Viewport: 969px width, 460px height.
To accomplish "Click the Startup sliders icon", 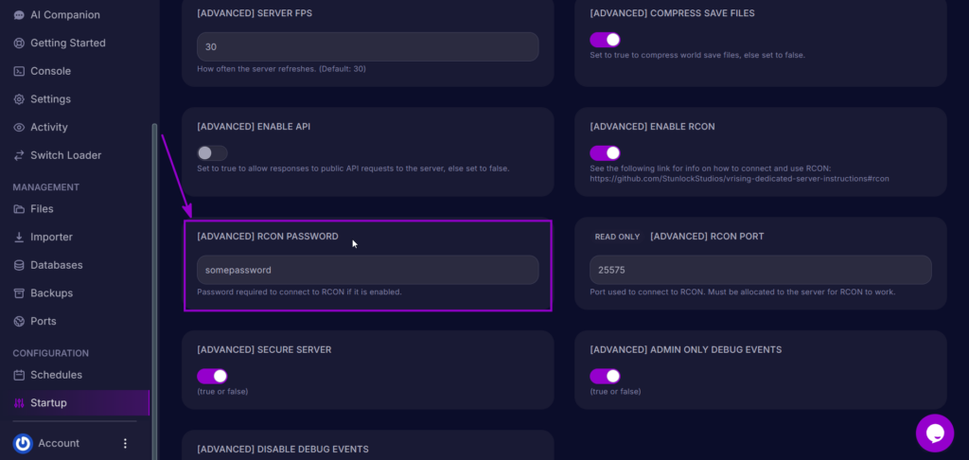I will [19, 403].
